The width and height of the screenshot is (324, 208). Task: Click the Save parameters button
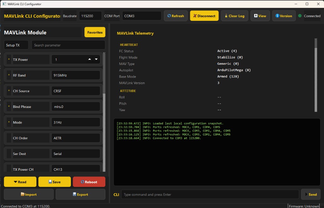tap(54, 182)
